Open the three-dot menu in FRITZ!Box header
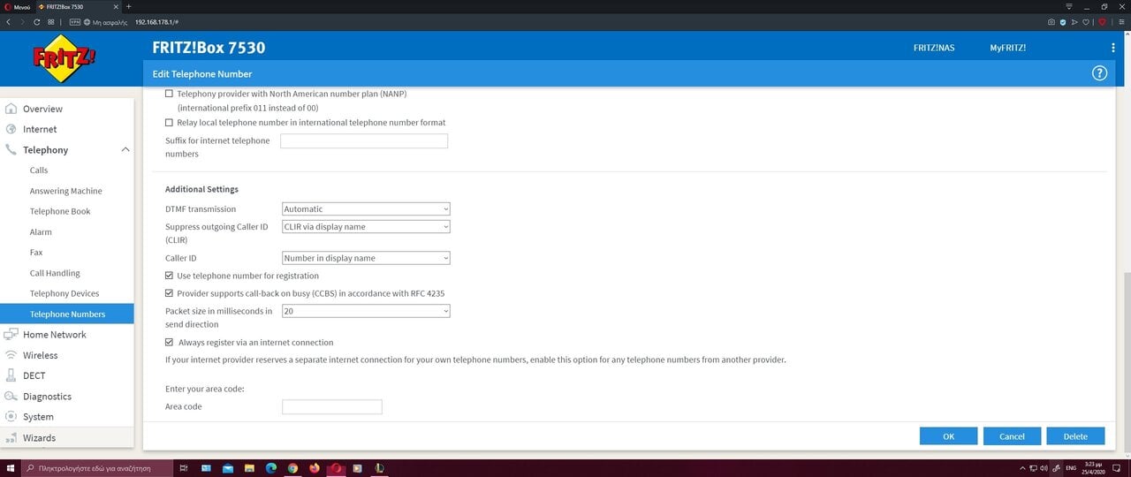The height and width of the screenshot is (477, 1131). click(1113, 48)
